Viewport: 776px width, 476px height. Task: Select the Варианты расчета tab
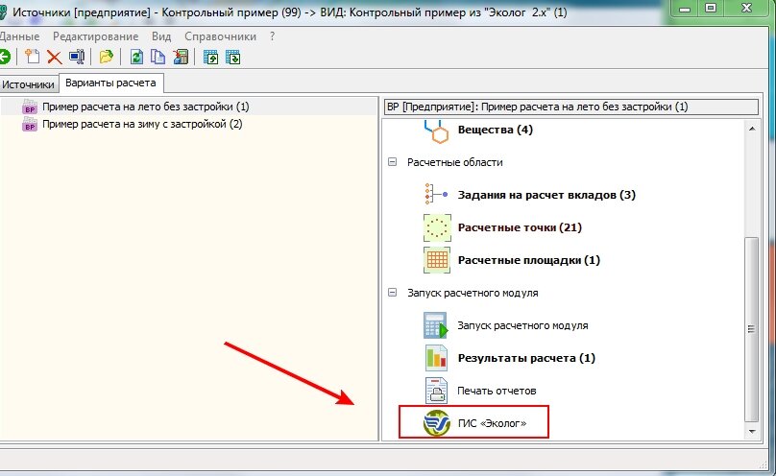pos(110,83)
